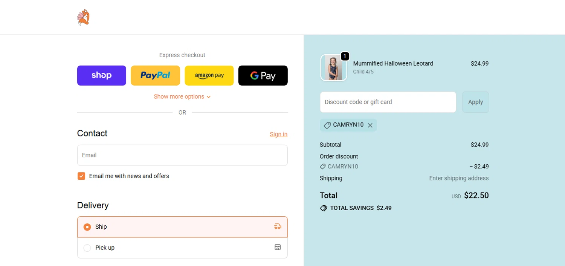Click the Subtotal label
Viewport: 565px width, 266px height.
click(331, 145)
